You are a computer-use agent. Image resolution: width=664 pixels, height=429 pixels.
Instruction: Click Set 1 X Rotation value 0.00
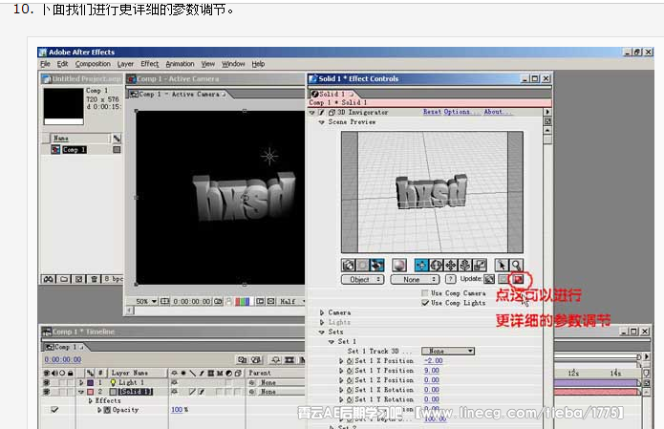tap(432, 390)
